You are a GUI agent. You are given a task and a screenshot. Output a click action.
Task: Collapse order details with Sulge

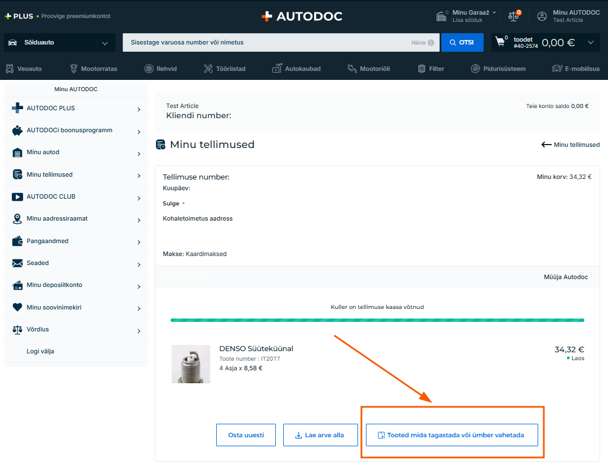(x=173, y=204)
